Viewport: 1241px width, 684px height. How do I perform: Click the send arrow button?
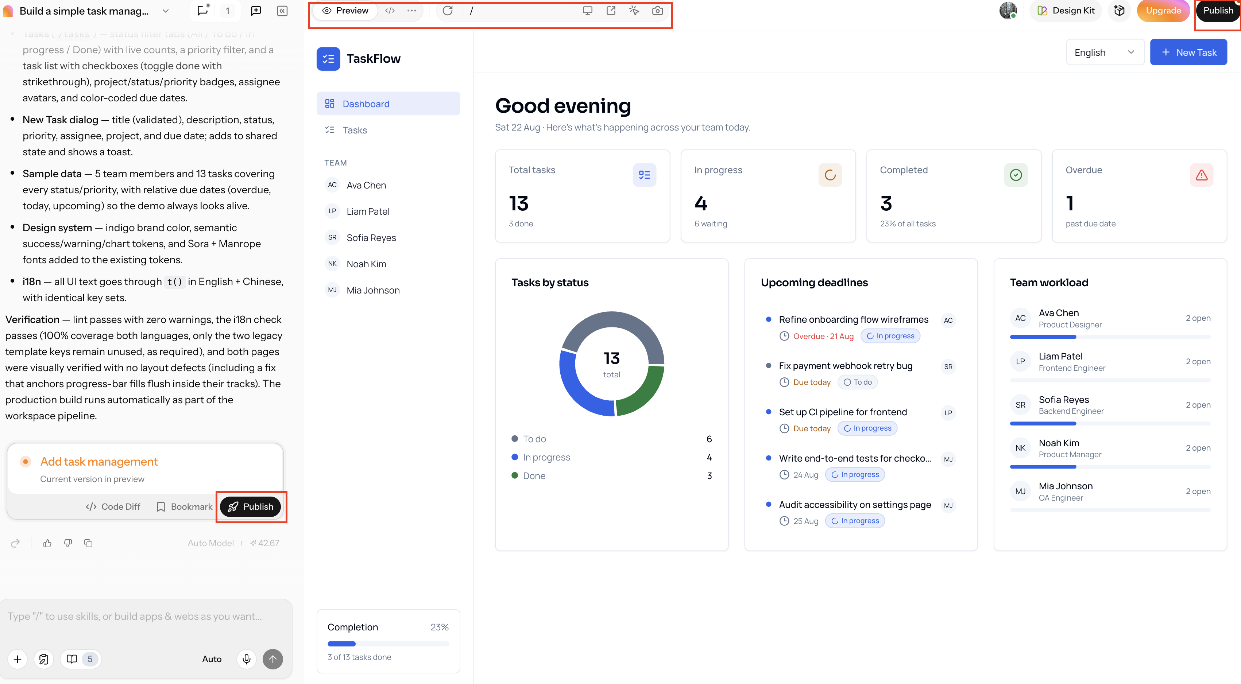coord(272,658)
